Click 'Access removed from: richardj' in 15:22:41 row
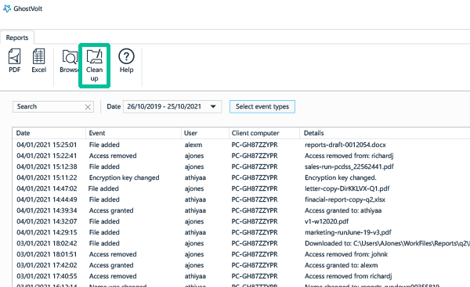This screenshot has width=470, height=287. [349, 156]
